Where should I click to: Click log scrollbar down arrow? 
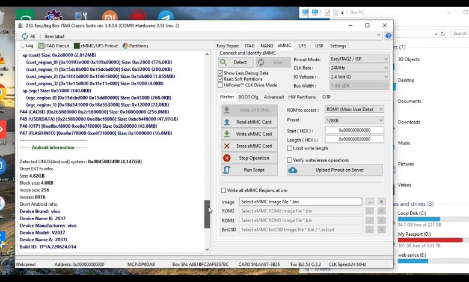click(207, 250)
